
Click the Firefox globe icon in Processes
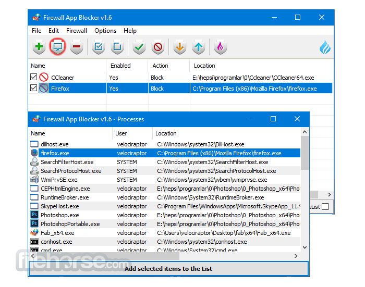tap(34, 153)
